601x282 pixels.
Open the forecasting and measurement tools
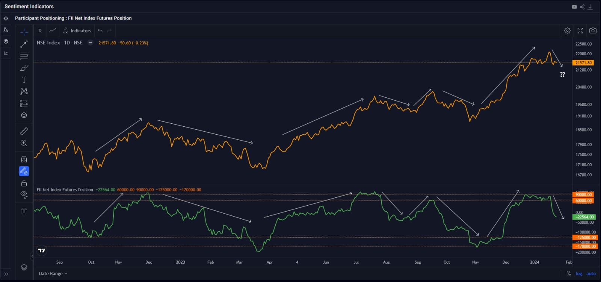coord(24,103)
